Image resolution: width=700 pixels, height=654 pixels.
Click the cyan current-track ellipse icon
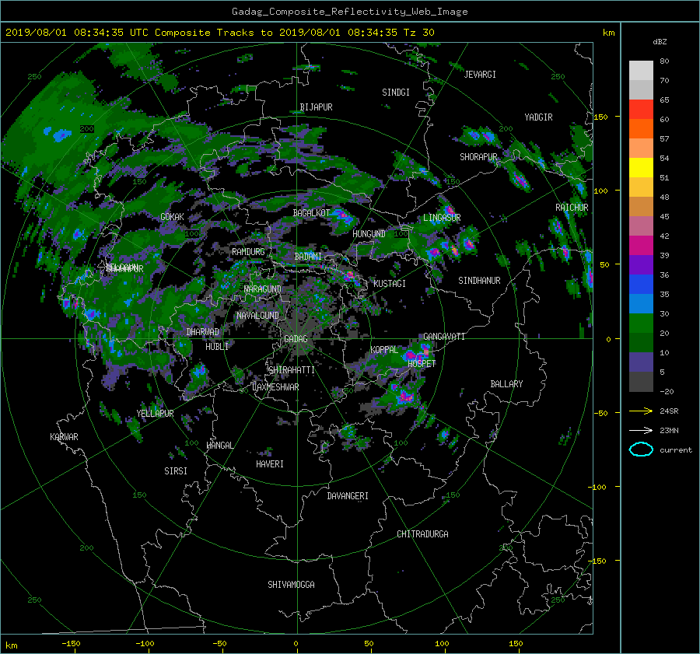(x=641, y=449)
